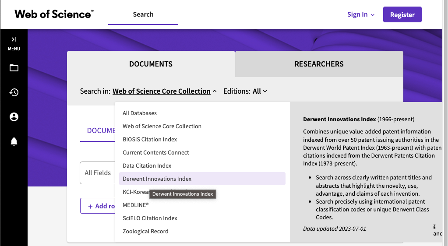Expand the Editions All dropdown
Image resolution: width=448 pixels, height=246 pixels.
point(260,91)
